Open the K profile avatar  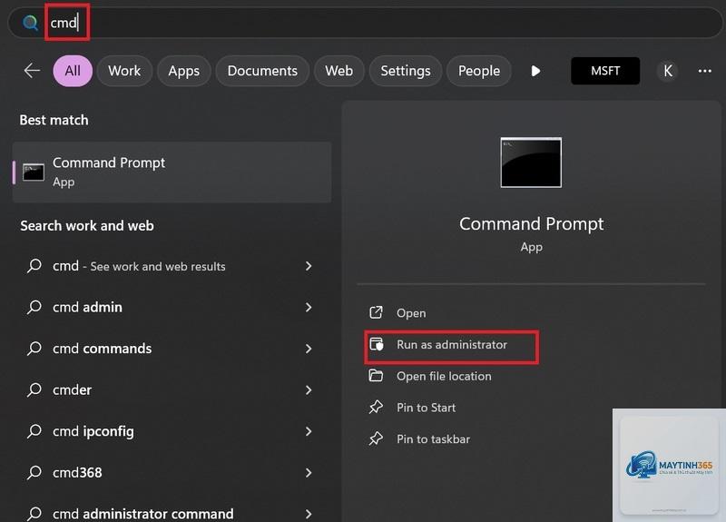coord(668,71)
